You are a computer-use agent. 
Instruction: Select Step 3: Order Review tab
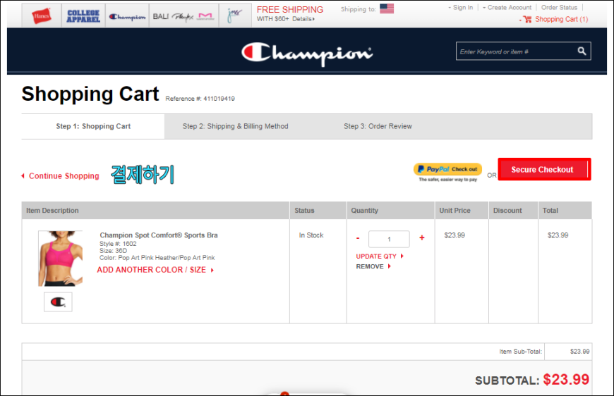coord(378,126)
